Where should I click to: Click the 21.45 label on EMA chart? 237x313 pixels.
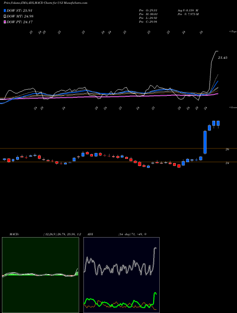222,58
